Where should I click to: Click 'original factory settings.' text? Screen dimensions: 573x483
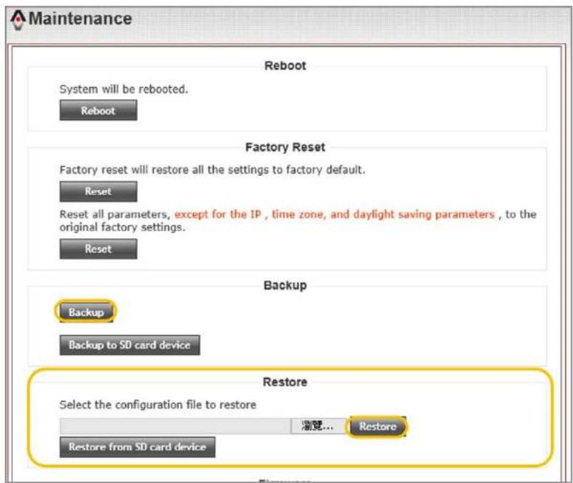click(122, 227)
